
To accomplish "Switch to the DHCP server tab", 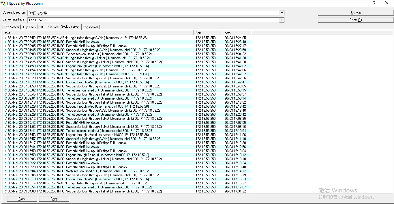I will point(48,27).
